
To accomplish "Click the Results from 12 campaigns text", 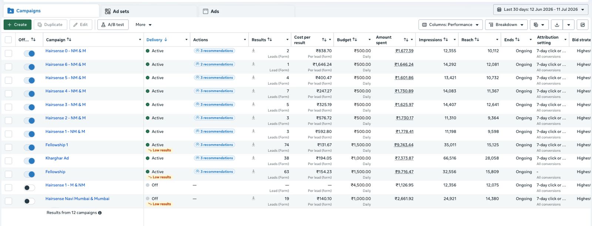I will [x=72, y=213].
